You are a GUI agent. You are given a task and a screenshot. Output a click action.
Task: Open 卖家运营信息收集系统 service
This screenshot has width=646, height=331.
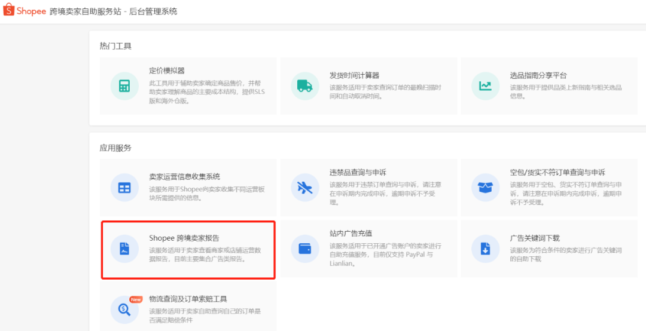[x=185, y=177]
